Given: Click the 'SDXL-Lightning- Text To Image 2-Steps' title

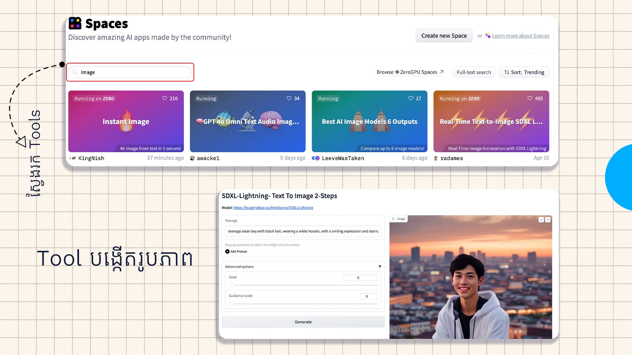Looking at the screenshot, I should pos(279,196).
